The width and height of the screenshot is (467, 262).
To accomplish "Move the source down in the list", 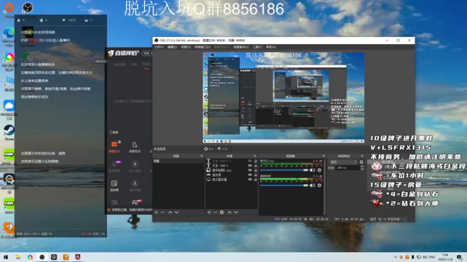I will tap(236, 212).
